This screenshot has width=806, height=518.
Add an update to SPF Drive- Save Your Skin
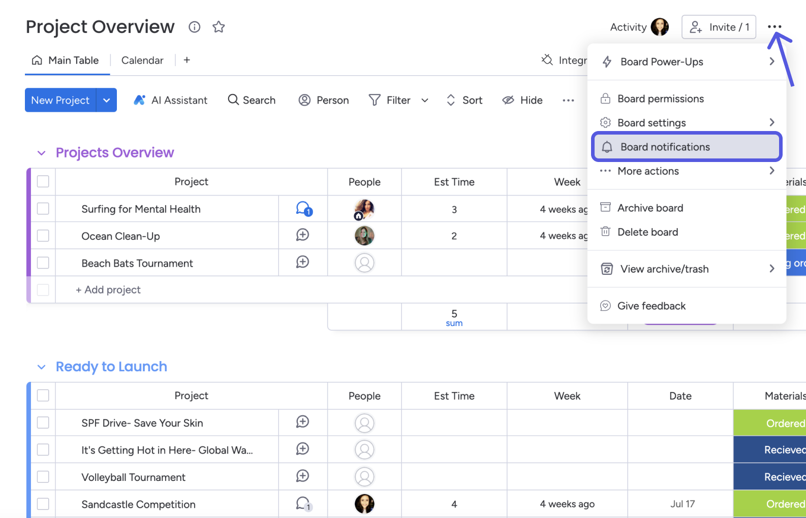[x=302, y=422]
